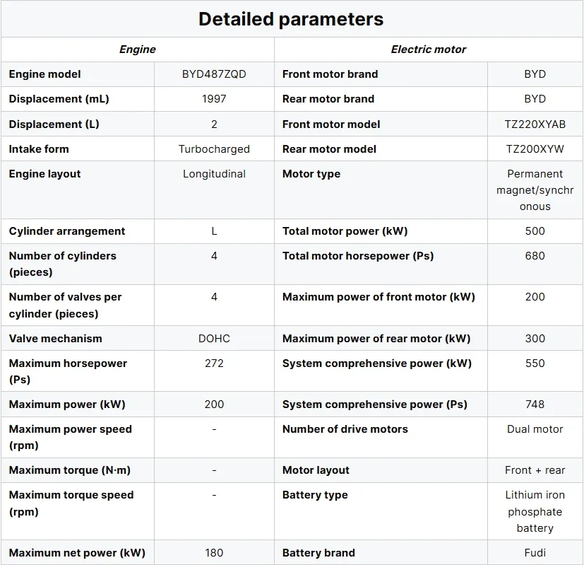Screen dimensions: 584x565
Task: Select the DOHC valve mechanism cell
Action: click(x=214, y=339)
